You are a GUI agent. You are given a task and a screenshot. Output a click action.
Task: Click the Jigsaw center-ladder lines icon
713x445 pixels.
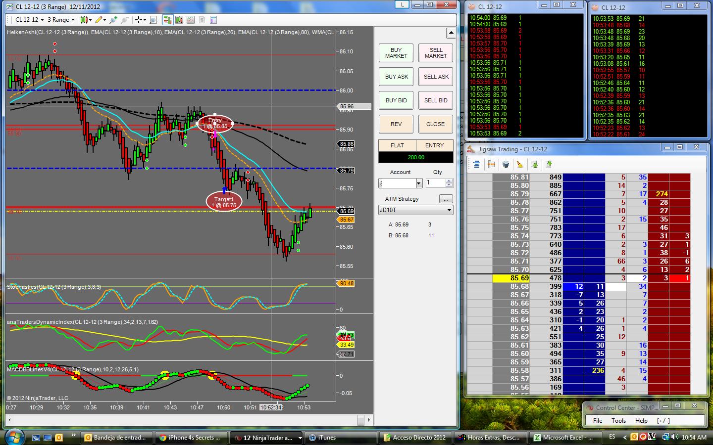(x=476, y=164)
